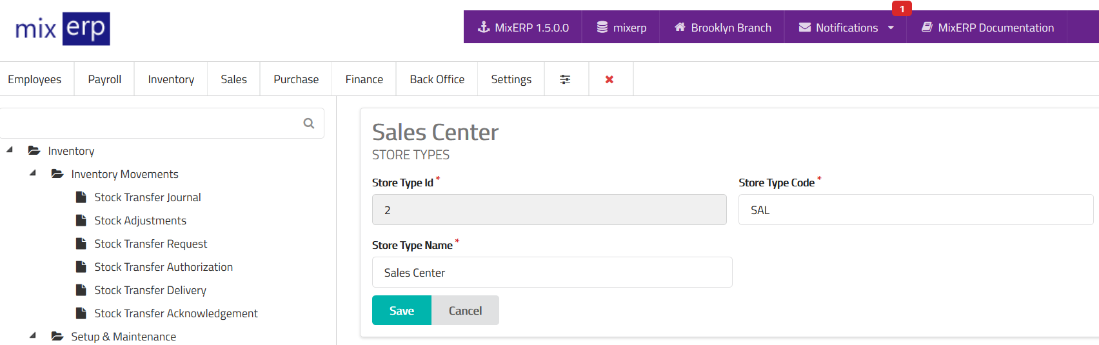This screenshot has width=1099, height=345.
Task: Click the mix erp logo
Action: click(x=63, y=29)
